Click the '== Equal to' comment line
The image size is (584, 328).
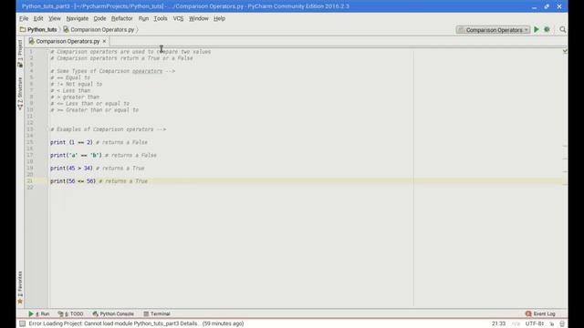[x=70, y=77]
